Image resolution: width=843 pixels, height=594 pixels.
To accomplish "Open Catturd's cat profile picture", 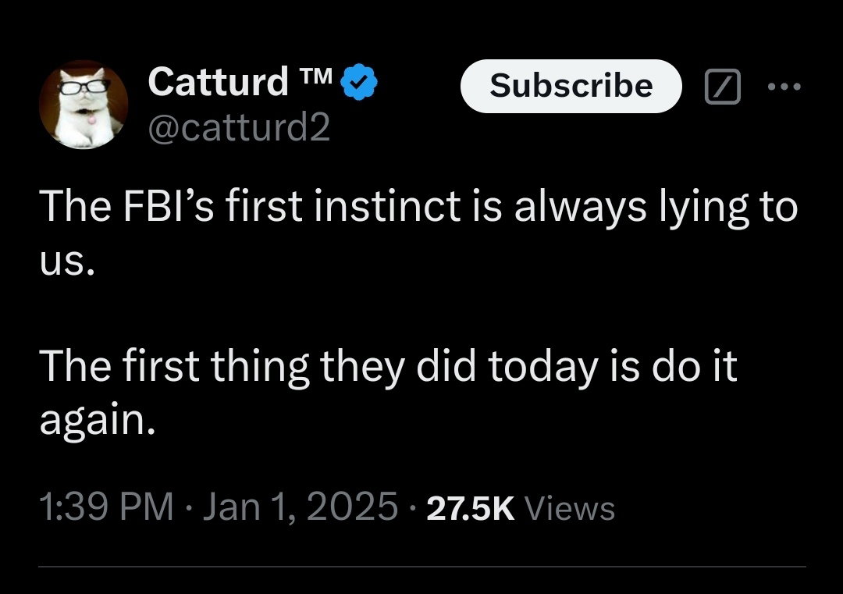I will point(83,105).
